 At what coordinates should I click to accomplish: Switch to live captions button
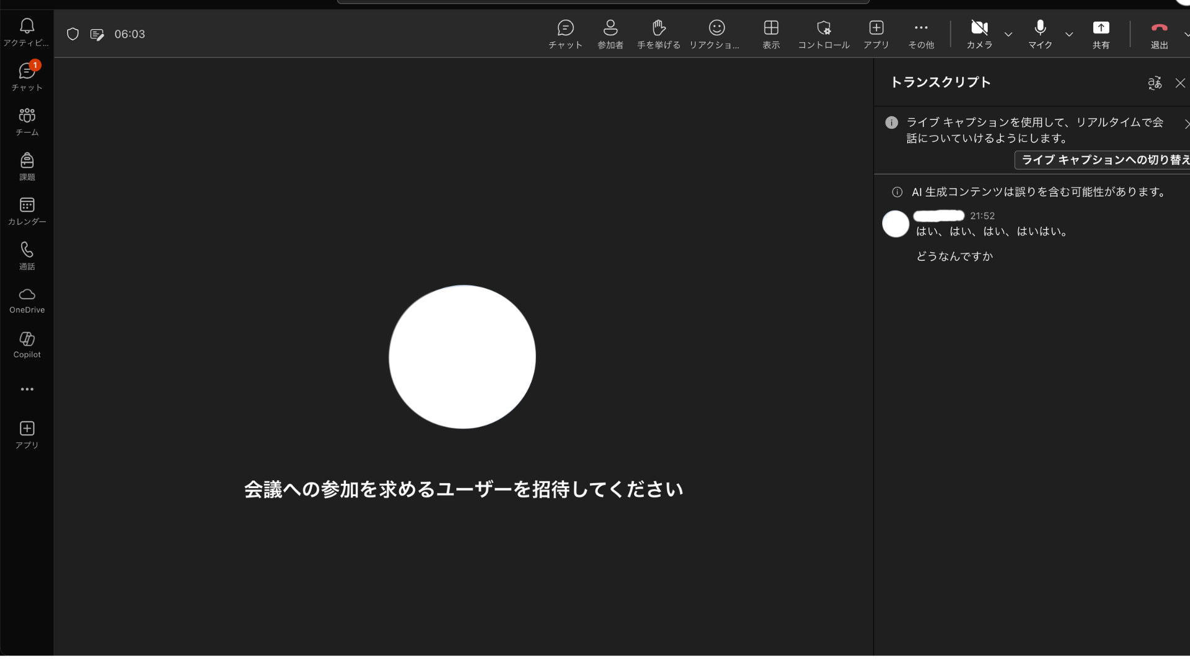click(x=1103, y=160)
